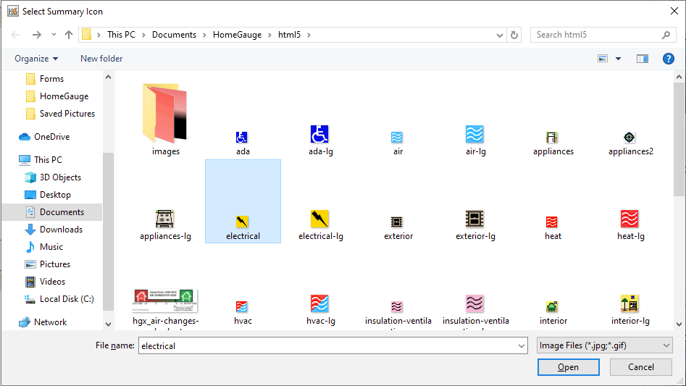Select the appliances-lg stove icon
The image size is (686, 386).
pos(165,219)
